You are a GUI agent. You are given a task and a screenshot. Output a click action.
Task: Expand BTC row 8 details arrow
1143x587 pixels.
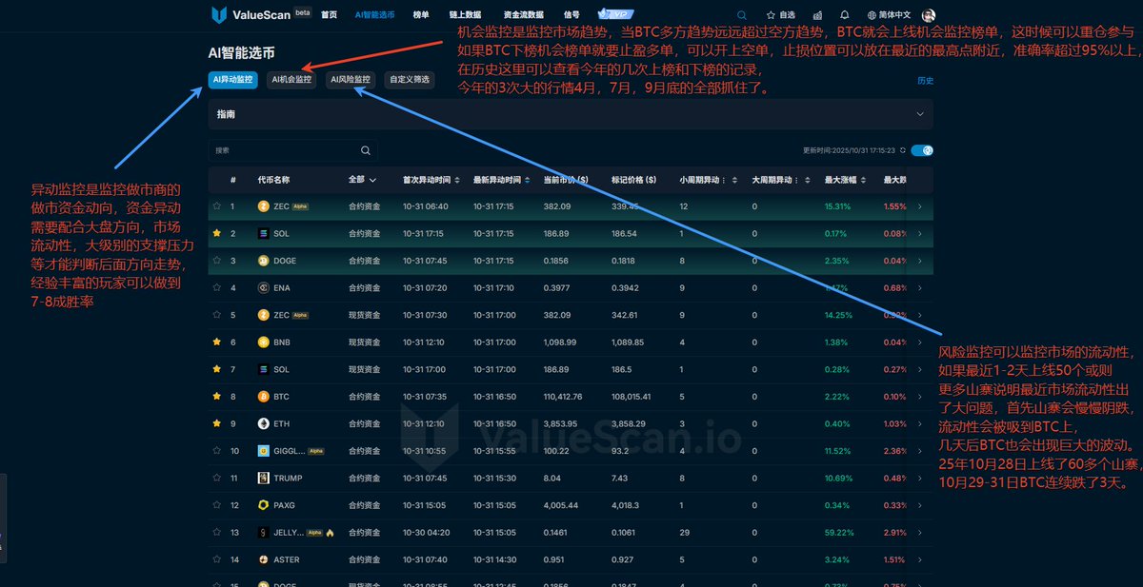(x=919, y=396)
